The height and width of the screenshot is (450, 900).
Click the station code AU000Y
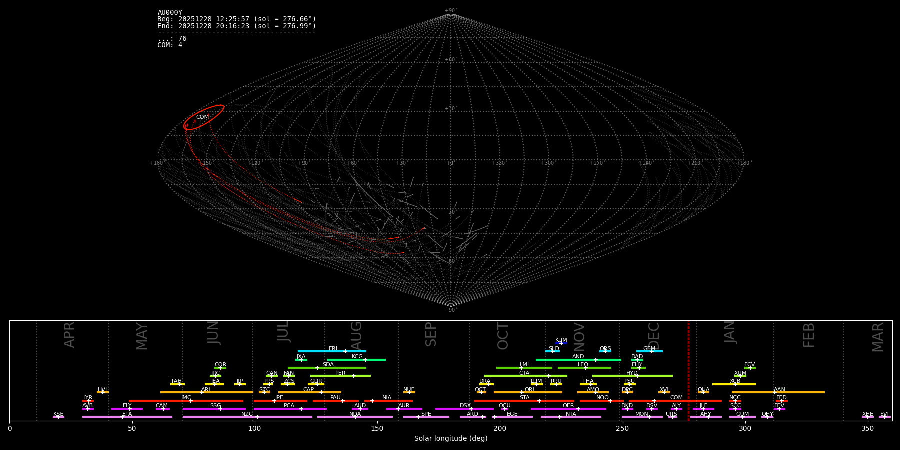point(170,13)
